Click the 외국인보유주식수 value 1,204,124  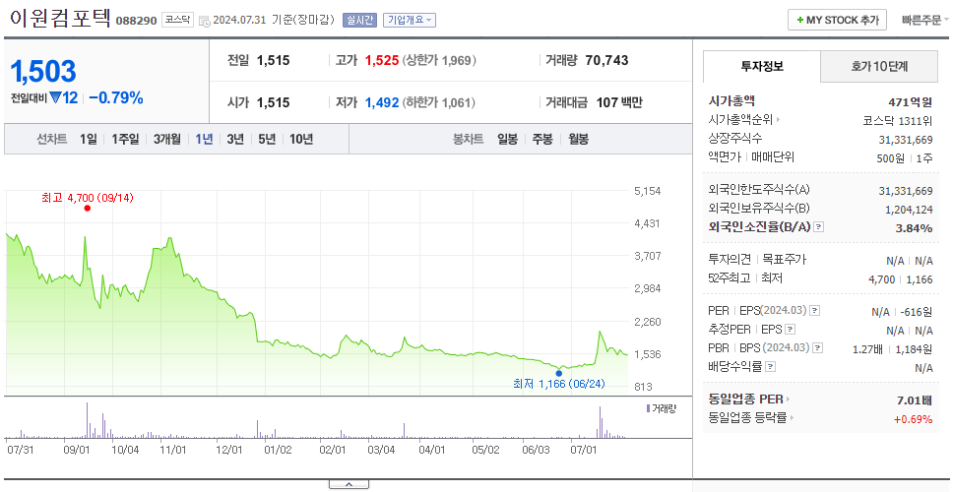908,210
